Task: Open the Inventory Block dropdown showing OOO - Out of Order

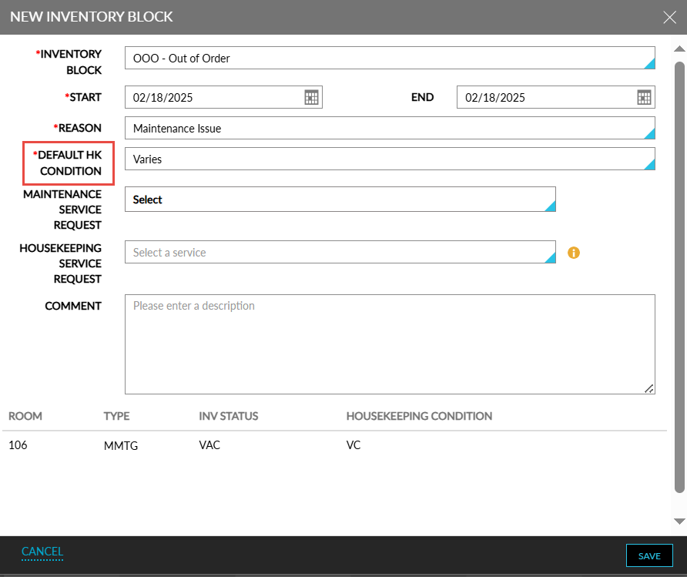Action: [x=390, y=58]
